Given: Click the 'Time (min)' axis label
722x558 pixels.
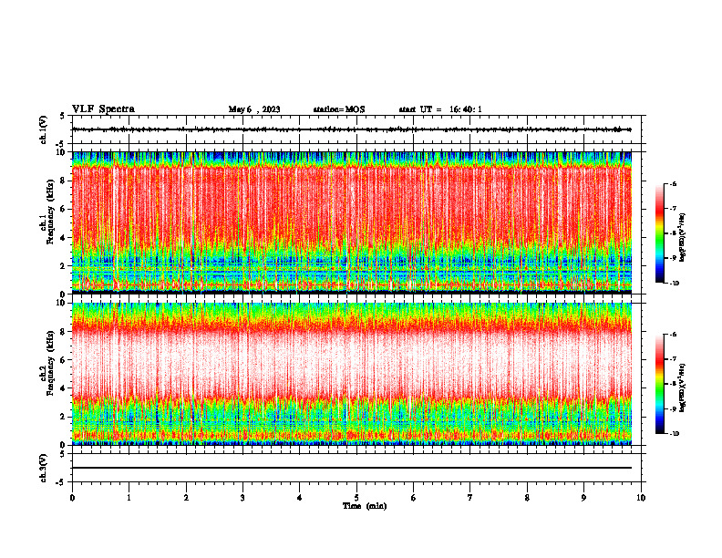Looking at the screenshot, I should (x=365, y=506).
